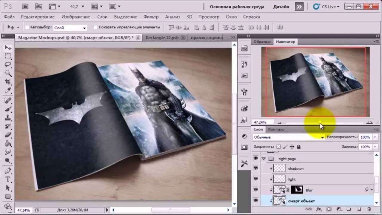Select the History Brush tool
382x215 pixels.
coord(8,126)
